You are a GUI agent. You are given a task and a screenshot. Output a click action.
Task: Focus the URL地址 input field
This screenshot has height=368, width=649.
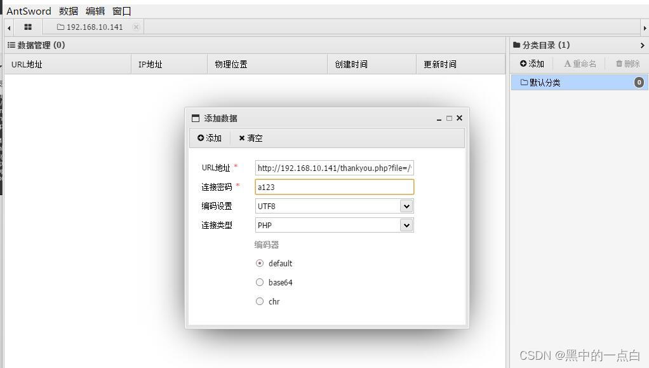(x=335, y=168)
